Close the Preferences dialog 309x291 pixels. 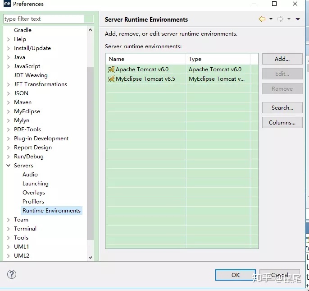[295, 4]
